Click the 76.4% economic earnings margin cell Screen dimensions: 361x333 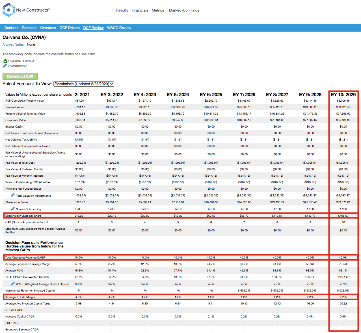[343, 264]
